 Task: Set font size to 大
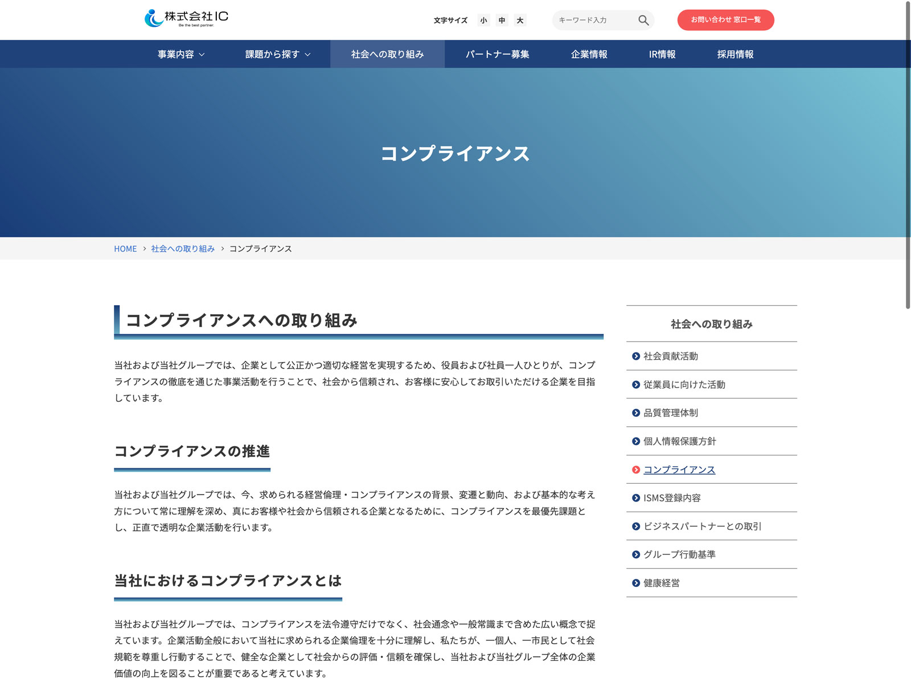[x=520, y=20]
